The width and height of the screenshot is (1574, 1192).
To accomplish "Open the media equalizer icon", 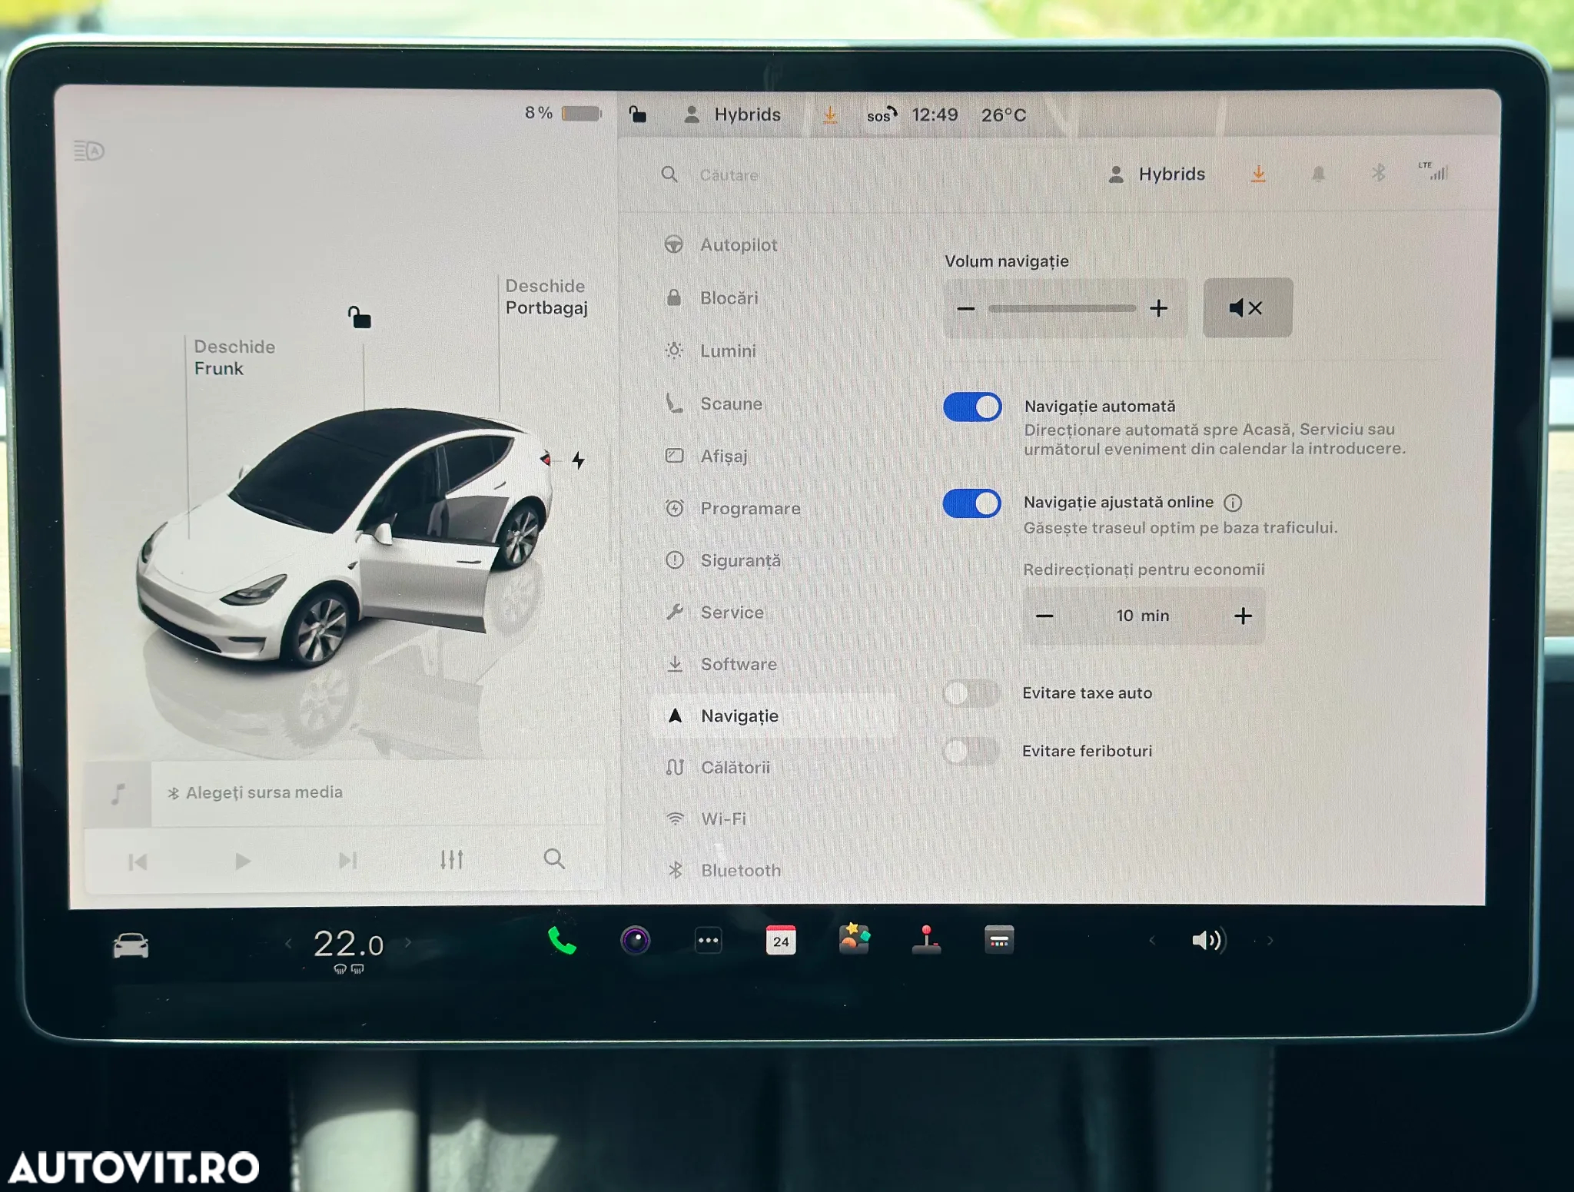I will click(452, 859).
